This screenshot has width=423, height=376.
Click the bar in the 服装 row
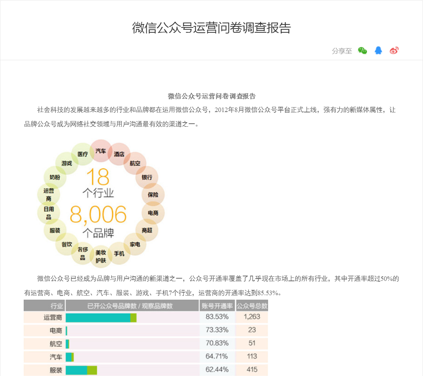(x=81, y=370)
